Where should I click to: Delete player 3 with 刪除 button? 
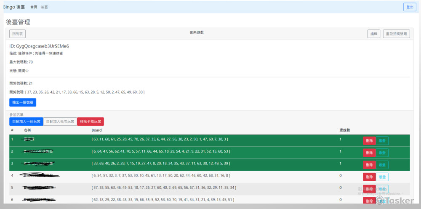(369, 165)
